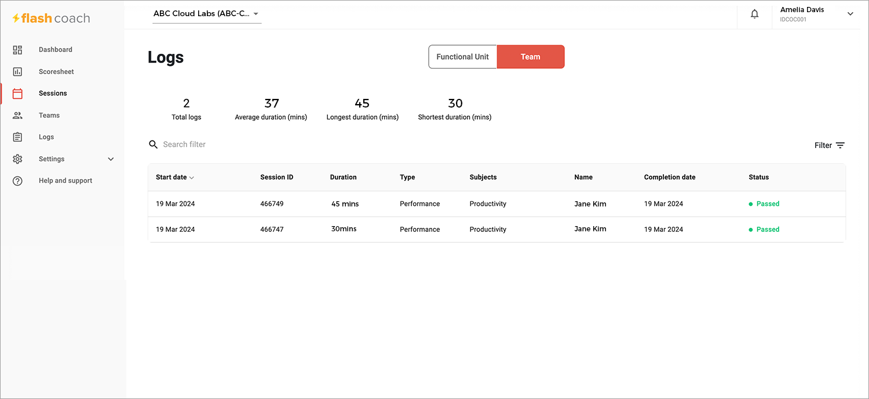Click Performance in session 466747 row
Image resolution: width=869 pixels, height=399 pixels.
pyautogui.click(x=420, y=230)
